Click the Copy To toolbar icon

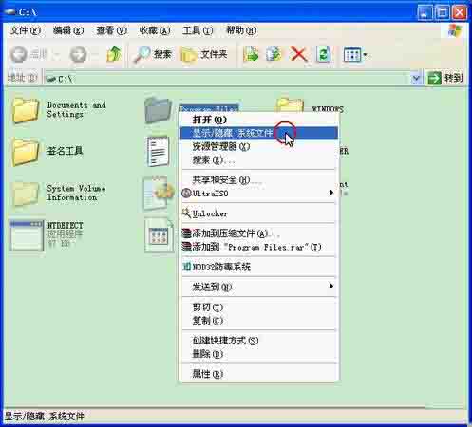click(x=274, y=54)
